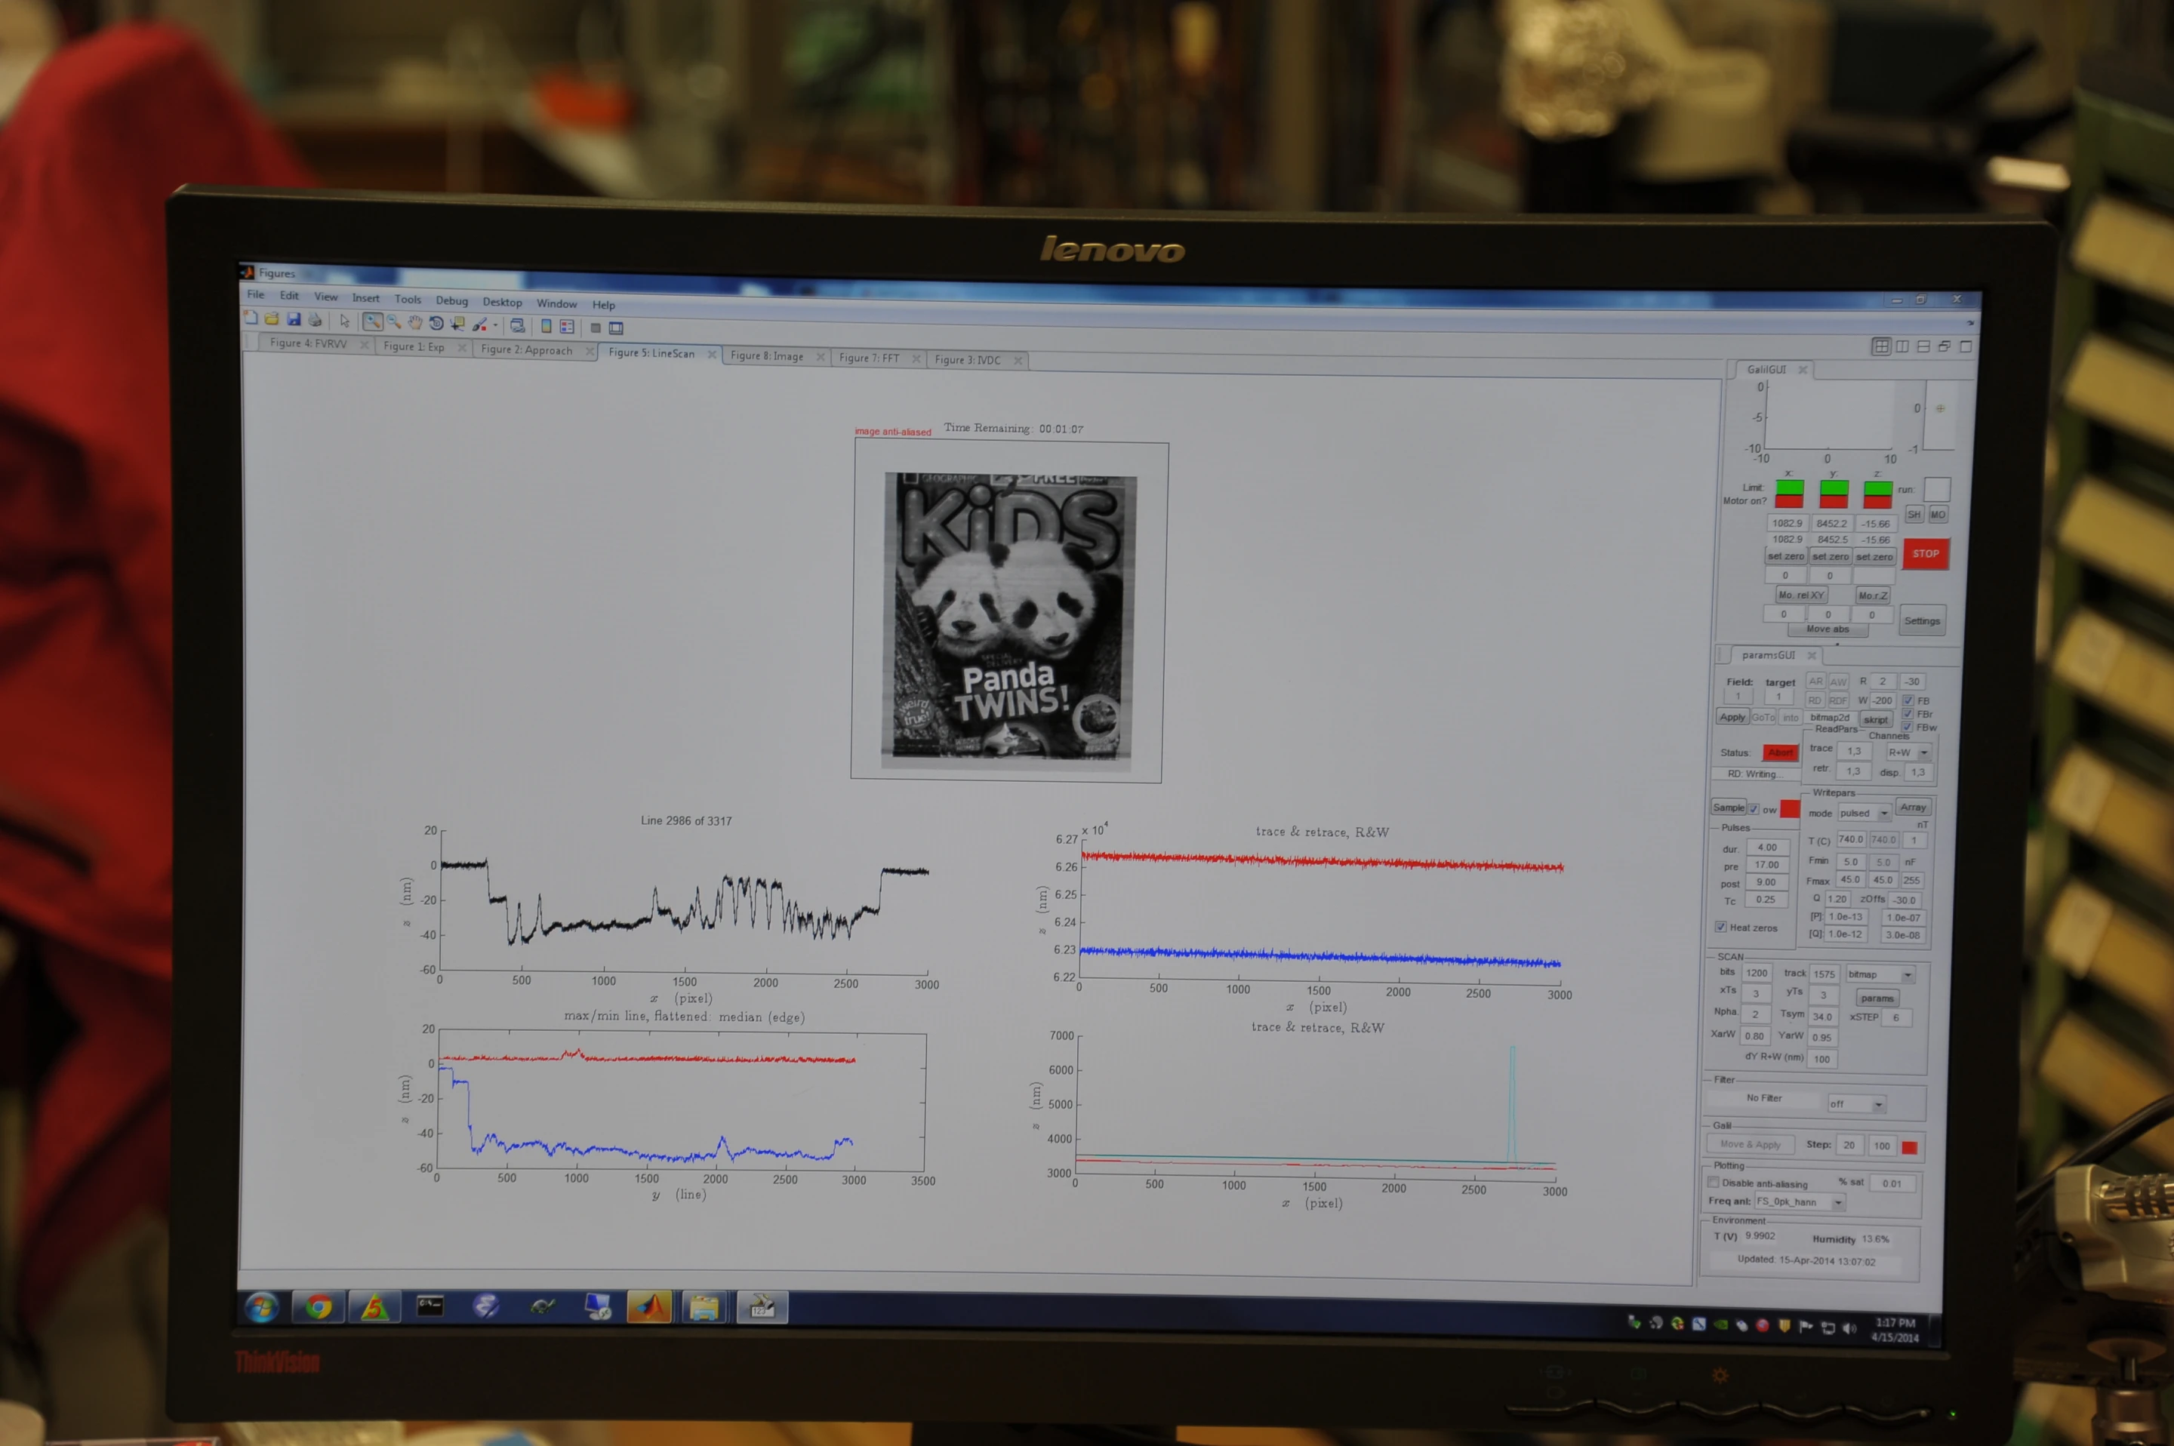2174x1446 pixels.
Task: Switch to Figure 2: Approach tab
Action: coord(527,349)
